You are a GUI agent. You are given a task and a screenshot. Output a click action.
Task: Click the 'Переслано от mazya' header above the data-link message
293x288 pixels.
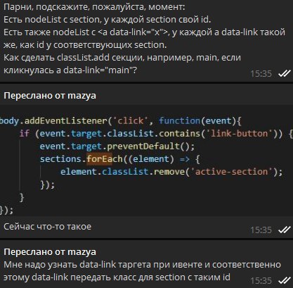point(50,252)
